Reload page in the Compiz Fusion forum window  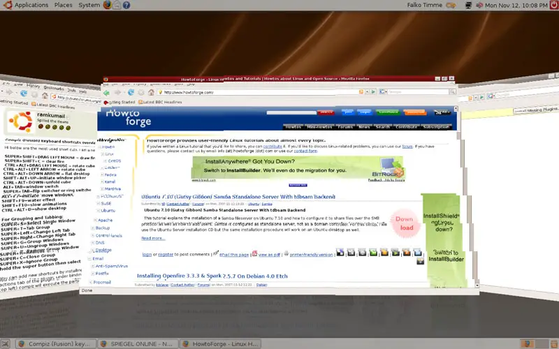(x=24, y=94)
